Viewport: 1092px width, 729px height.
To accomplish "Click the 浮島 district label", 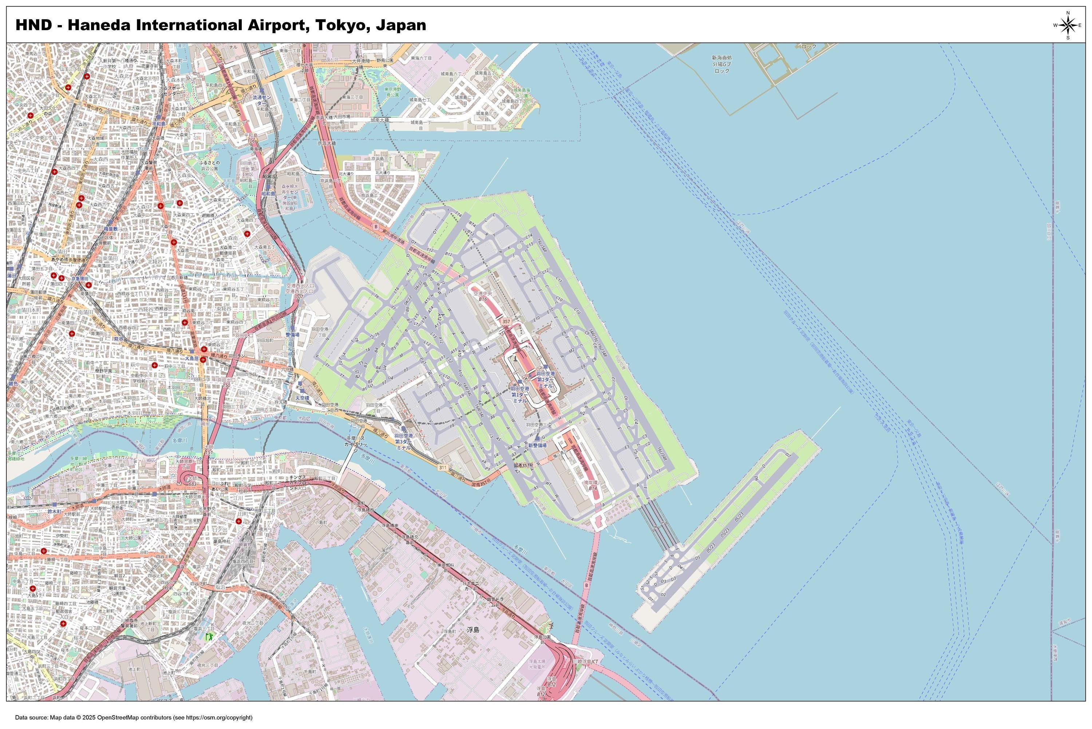I will click(x=473, y=630).
